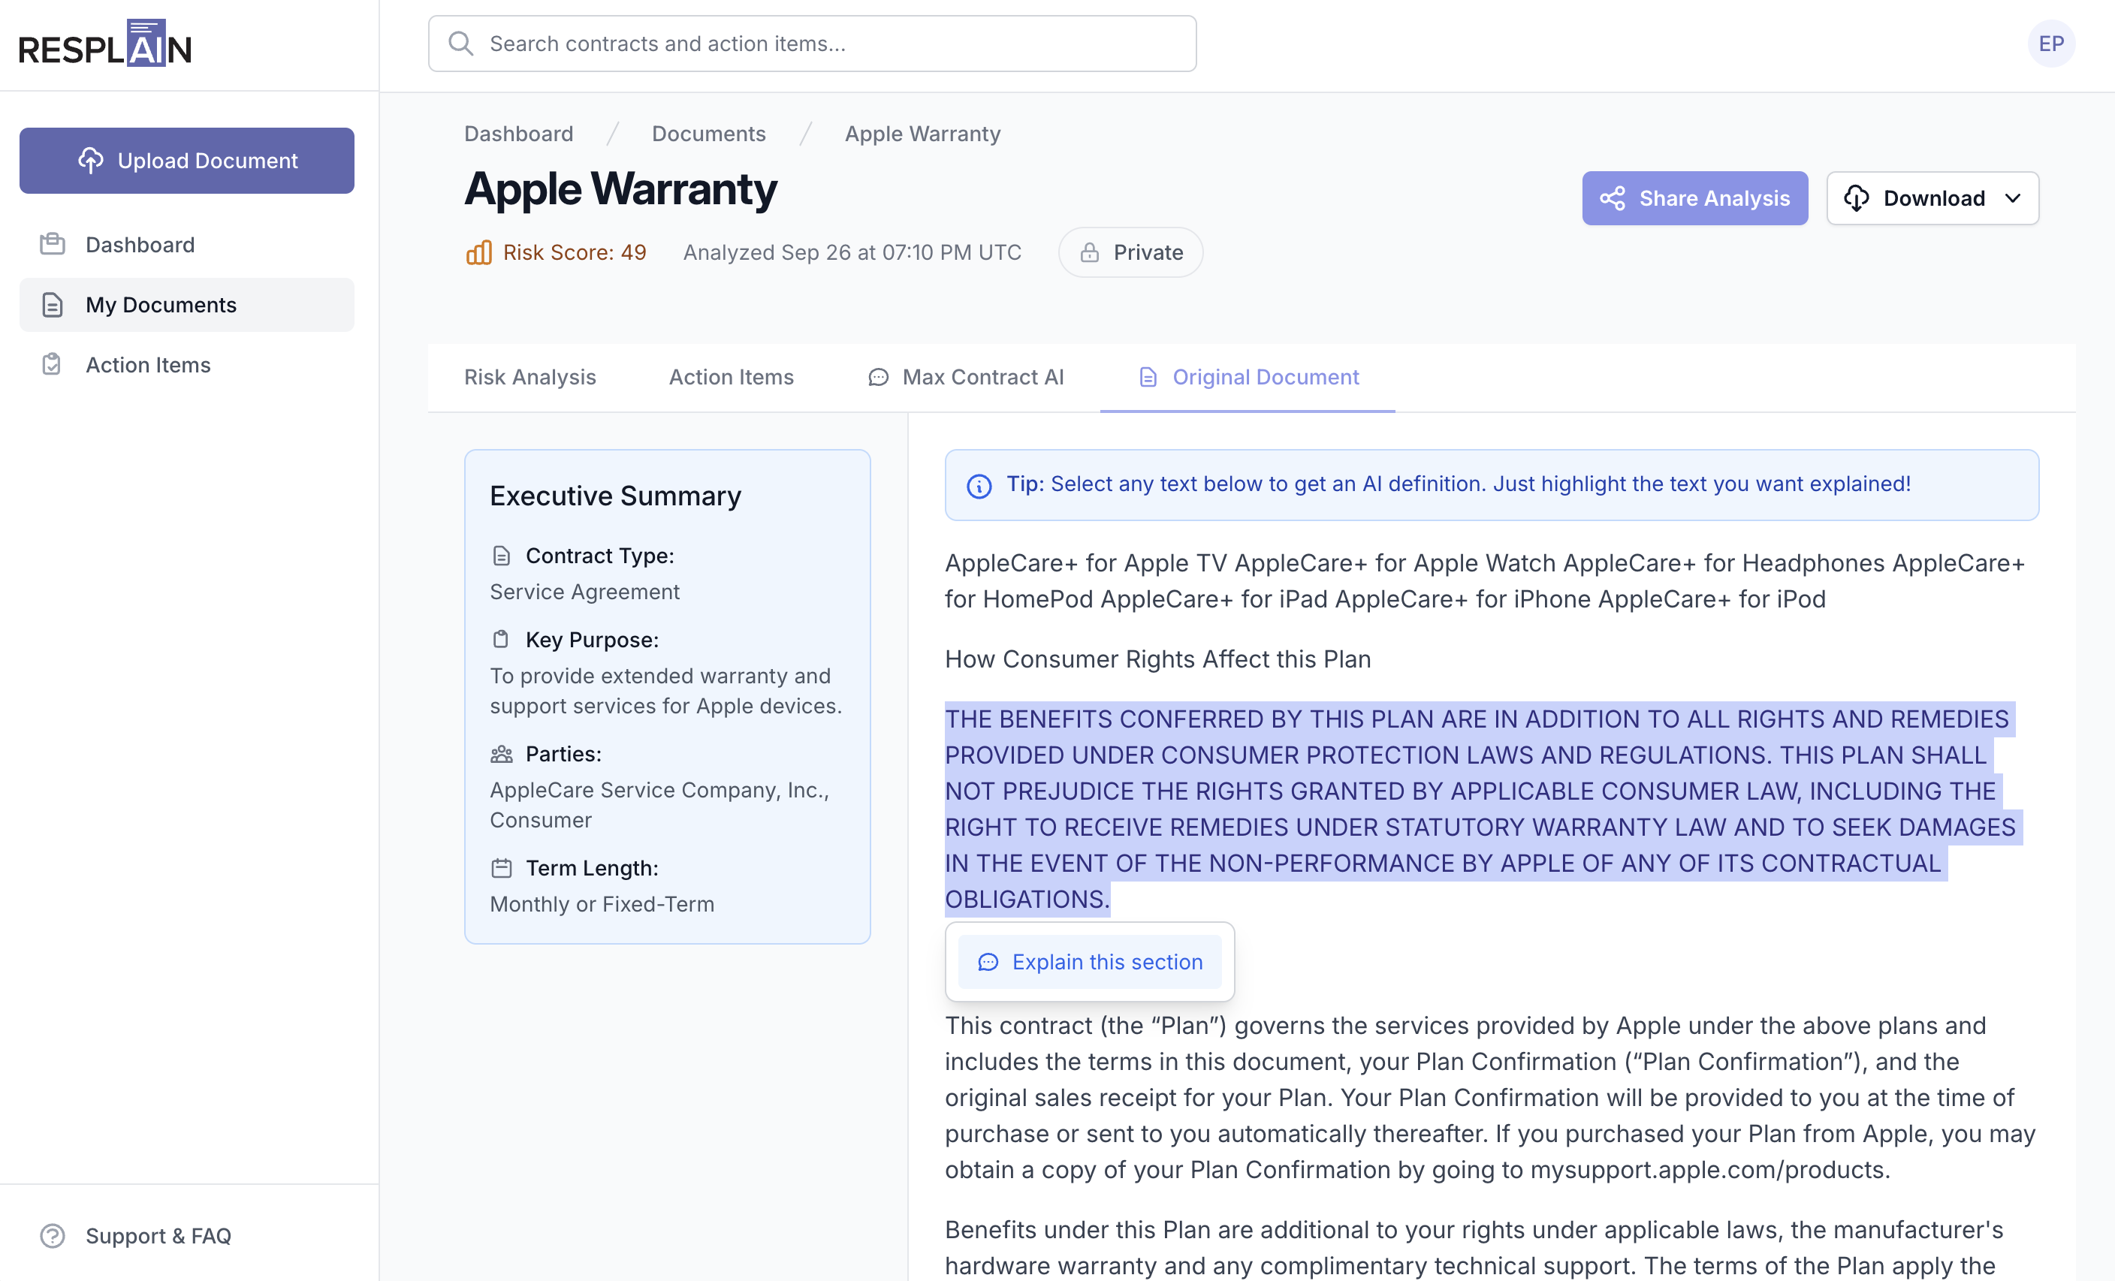Click the Risk Score bar chart icon

point(479,252)
